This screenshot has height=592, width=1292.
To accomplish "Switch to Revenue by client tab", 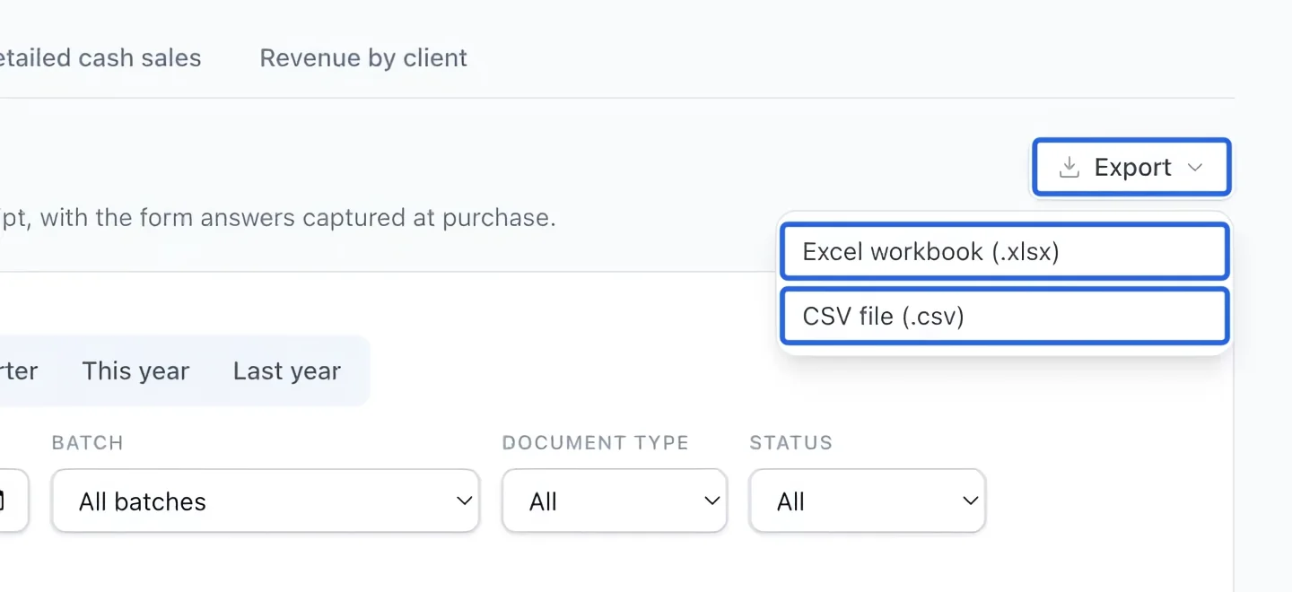I will tap(363, 58).
